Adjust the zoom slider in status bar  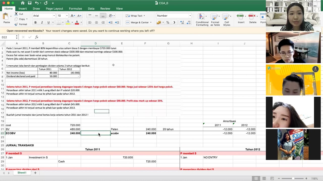click(293, 178)
